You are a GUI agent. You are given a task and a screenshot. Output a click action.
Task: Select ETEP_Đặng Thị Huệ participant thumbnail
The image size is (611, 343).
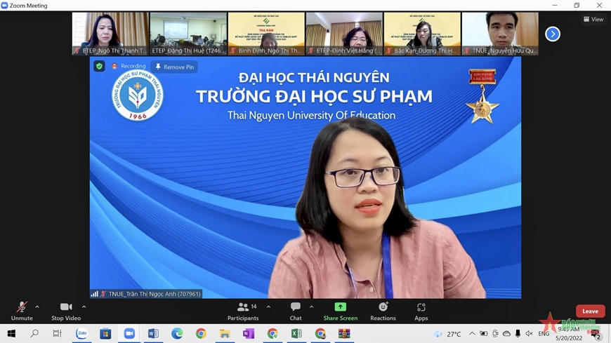coord(188,34)
